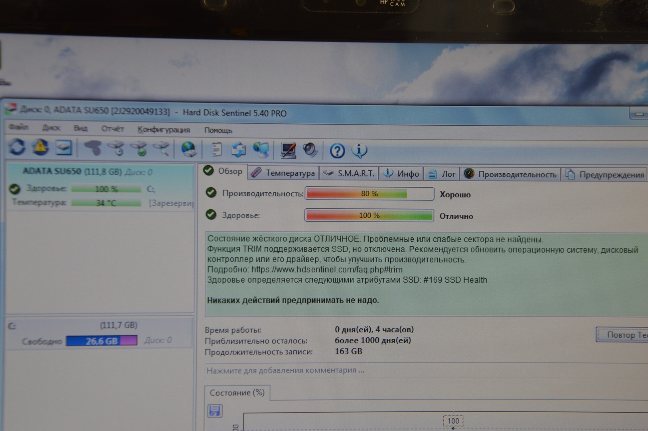
Task: Click green check icon beside Здоровье in overview
Action: tap(211, 215)
